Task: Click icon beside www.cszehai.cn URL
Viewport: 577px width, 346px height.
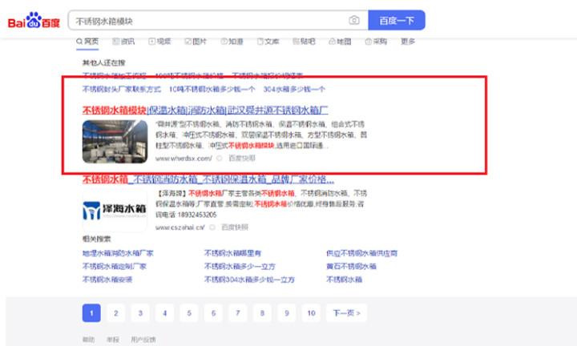Action: pyautogui.click(x=212, y=227)
